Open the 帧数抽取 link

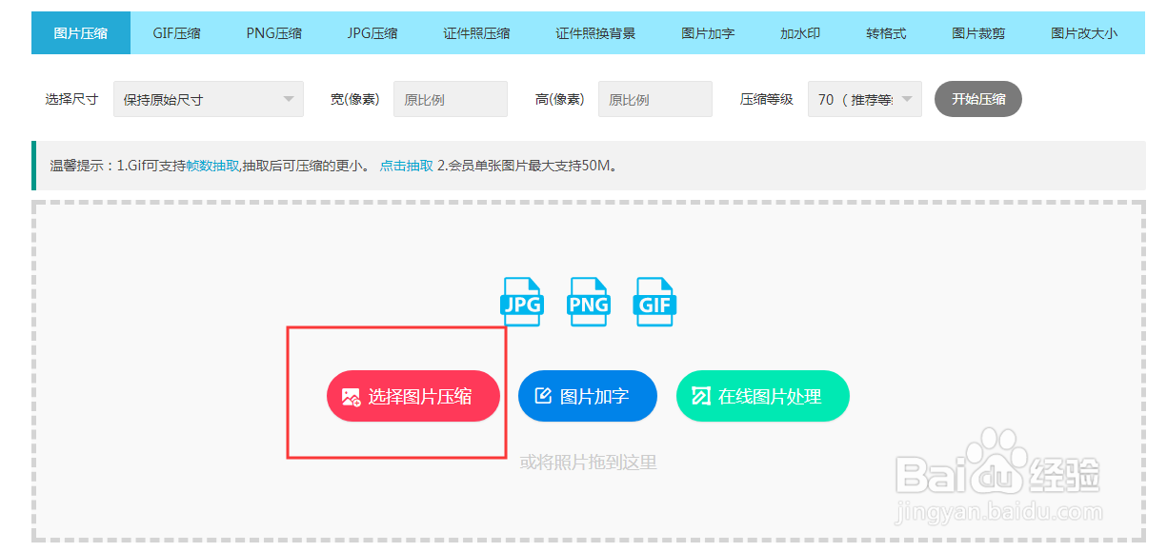[212, 166]
